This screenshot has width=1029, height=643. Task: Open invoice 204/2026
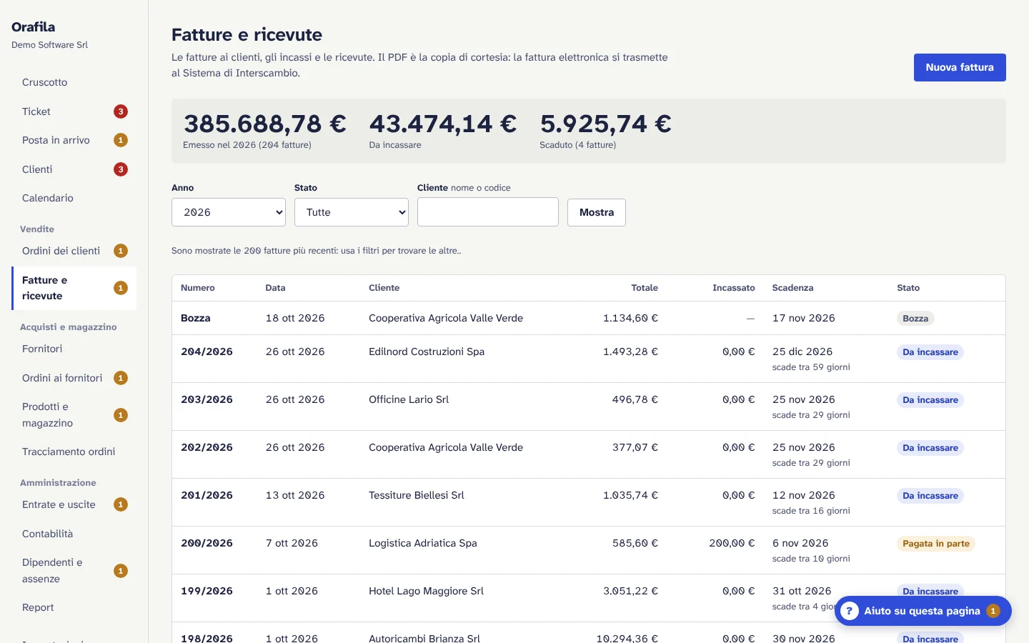tap(207, 352)
